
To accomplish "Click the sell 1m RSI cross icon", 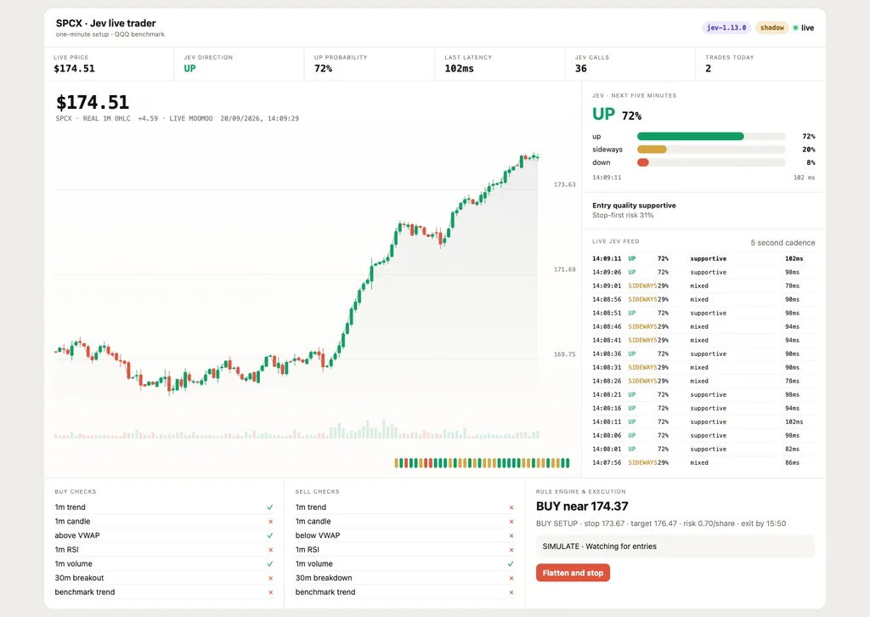I will 511,550.
